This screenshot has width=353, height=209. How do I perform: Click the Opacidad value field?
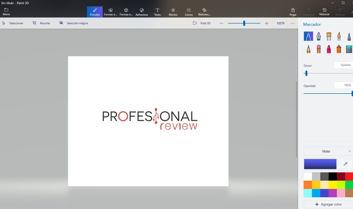pyautogui.click(x=343, y=85)
